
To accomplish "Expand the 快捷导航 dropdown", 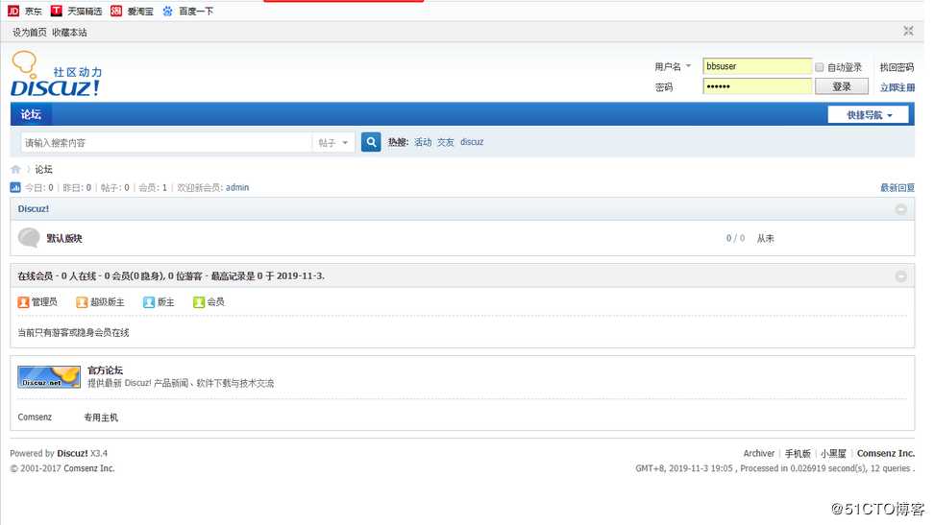I will coord(868,115).
